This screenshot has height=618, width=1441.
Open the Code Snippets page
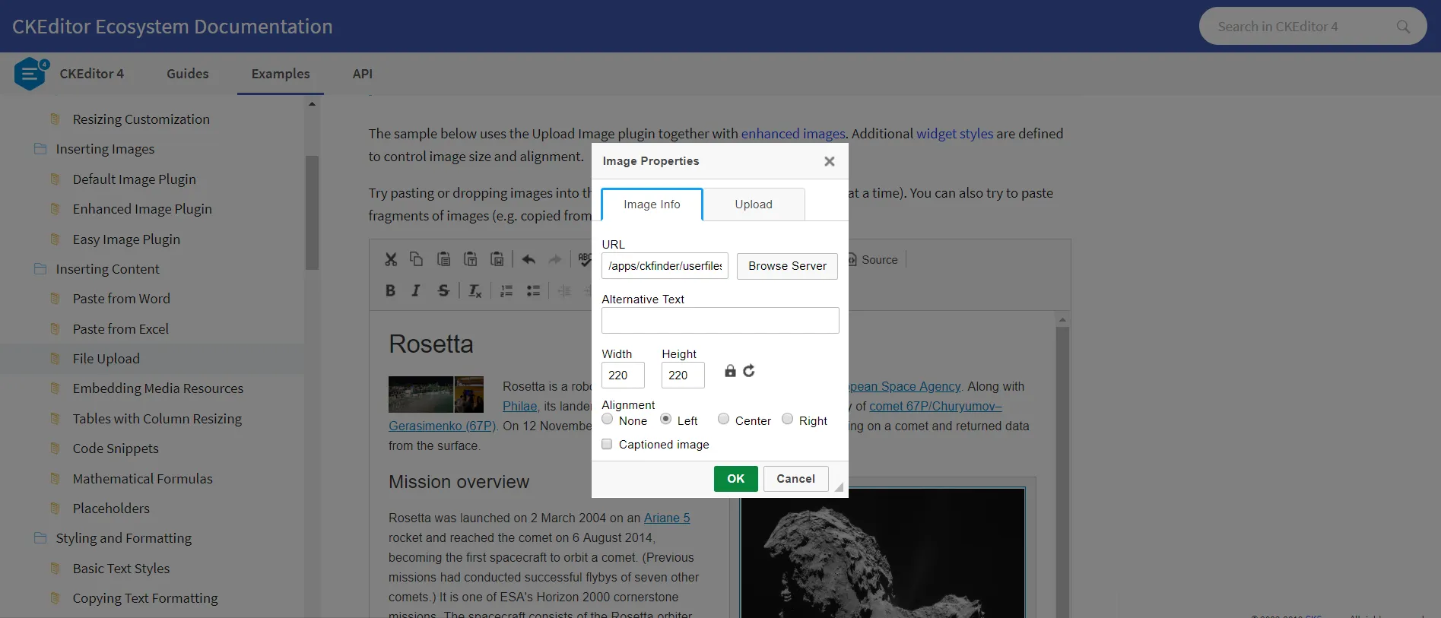coord(116,448)
